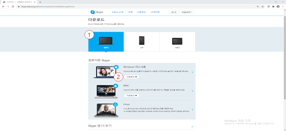The image size is (286, 131).
Task: Bookmark this page with star icon
Action: tap(263, 7)
